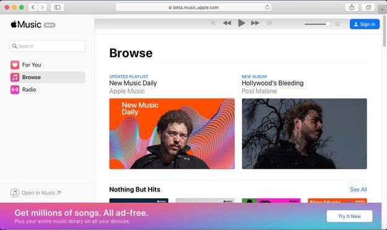Viewport: 387px width, 230px height.
Task: Open the New Music Daily artwork
Action: point(172,134)
